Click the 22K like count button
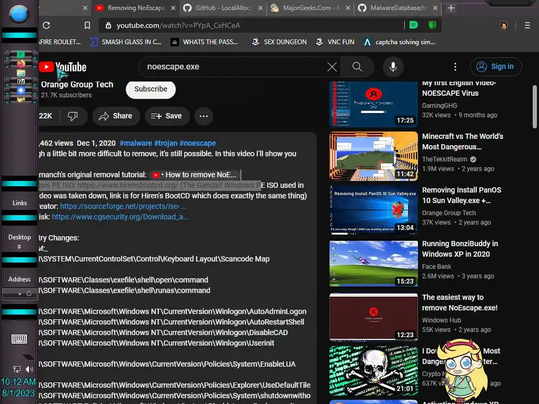This screenshot has width=539, height=404. click(x=48, y=116)
